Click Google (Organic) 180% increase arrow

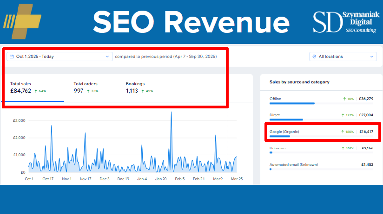click(x=344, y=132)
